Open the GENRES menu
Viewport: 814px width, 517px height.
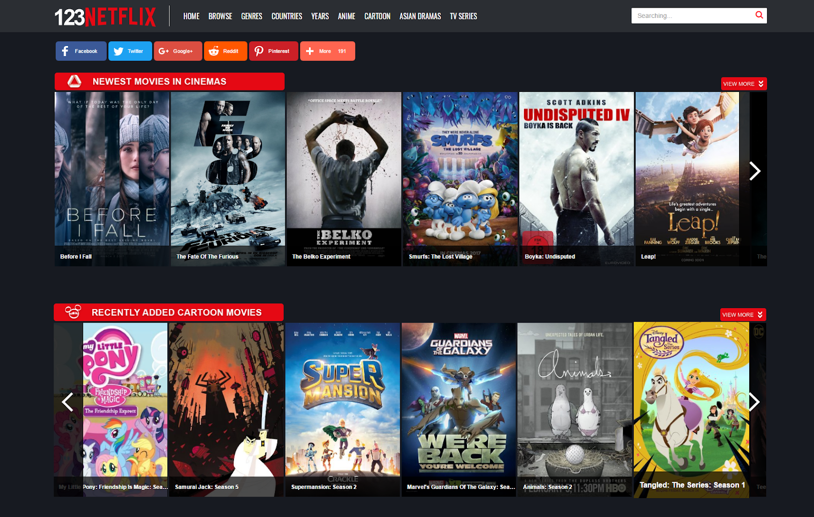(x=251, y=16)
